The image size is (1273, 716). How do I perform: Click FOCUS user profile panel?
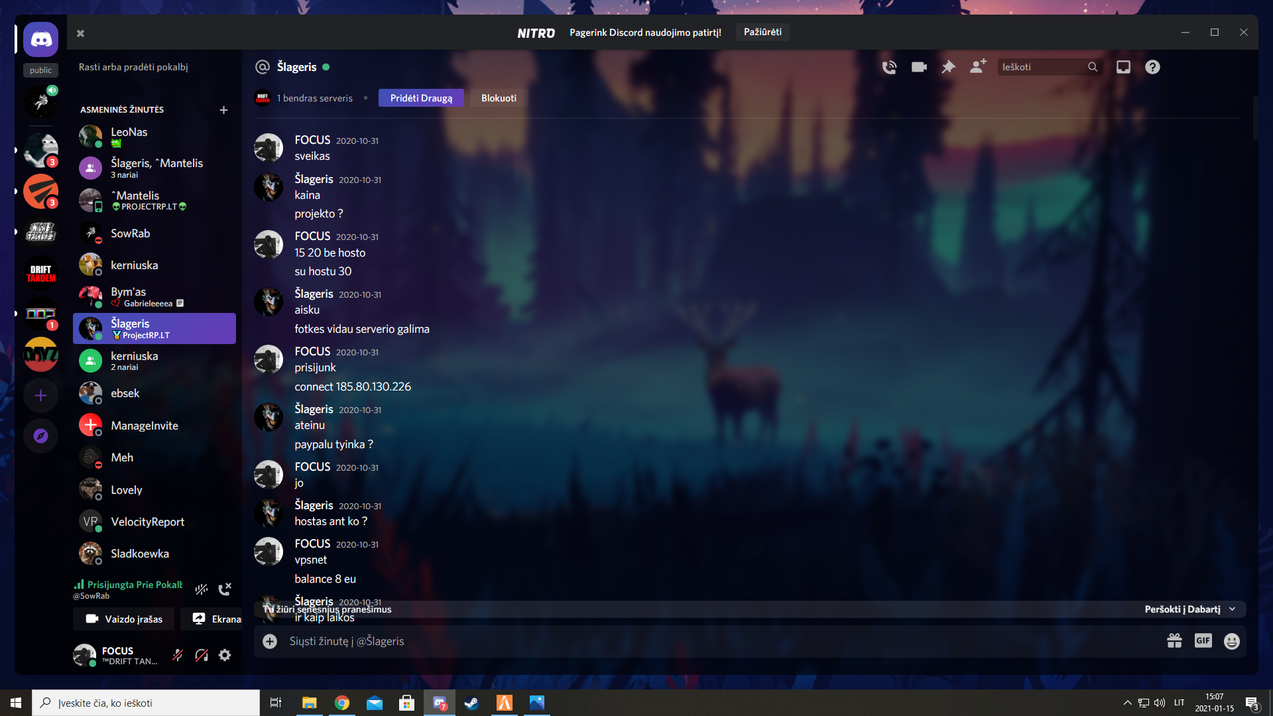point(117,655)
